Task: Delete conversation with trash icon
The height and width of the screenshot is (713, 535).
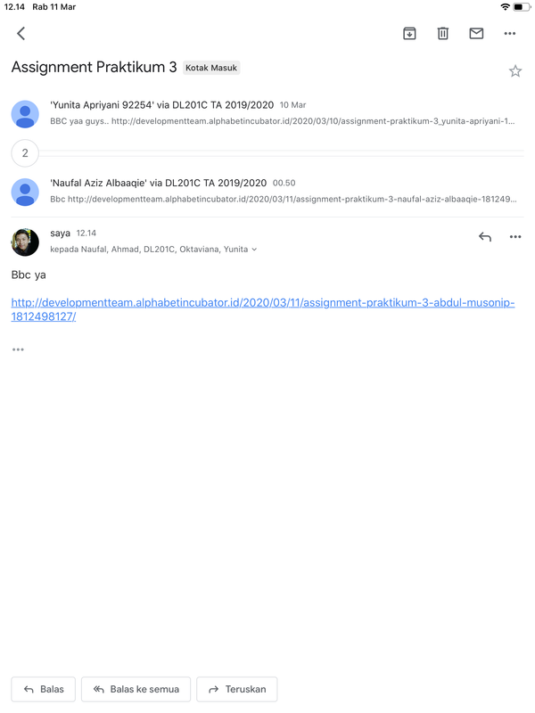Action: point(442,33)
